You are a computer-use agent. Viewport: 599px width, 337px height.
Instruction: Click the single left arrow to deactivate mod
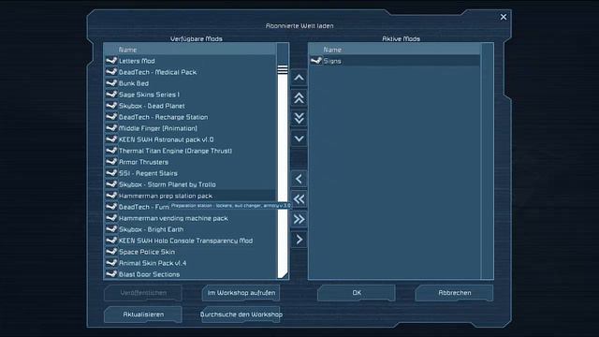coord(299,179)
